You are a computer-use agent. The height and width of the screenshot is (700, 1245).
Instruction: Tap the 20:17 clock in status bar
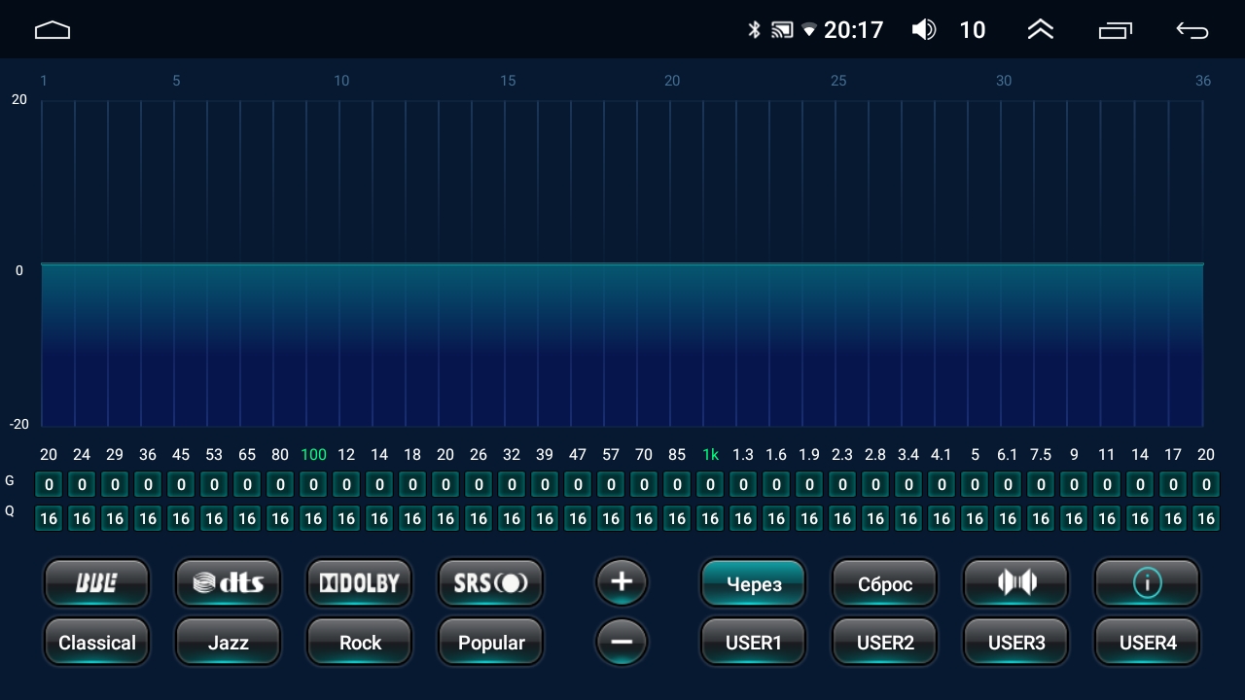[854, 30]
